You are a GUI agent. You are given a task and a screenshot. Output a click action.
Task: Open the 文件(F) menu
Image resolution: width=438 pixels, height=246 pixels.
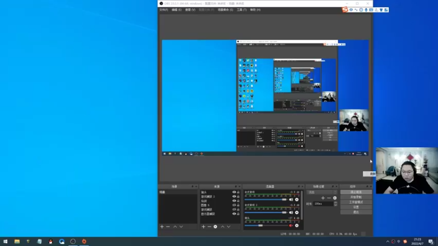(x=164, y=10)
